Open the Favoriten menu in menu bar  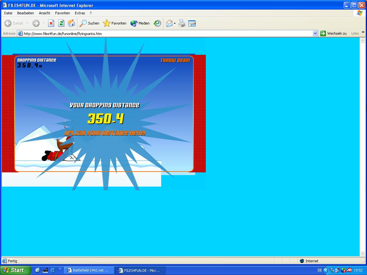(62, 13)
